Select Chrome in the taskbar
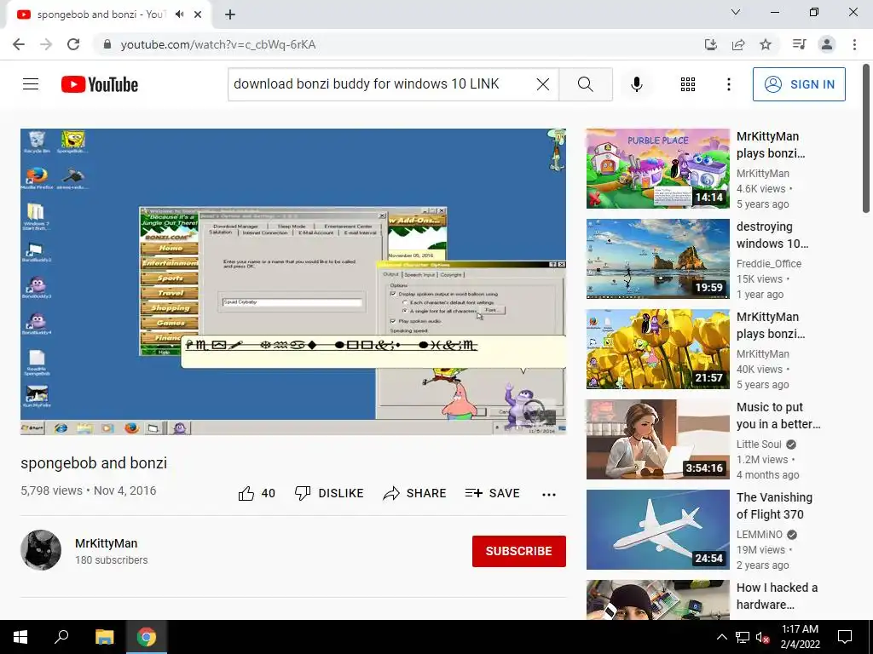This screenshot has width=873, height=654. click(147, 637)
